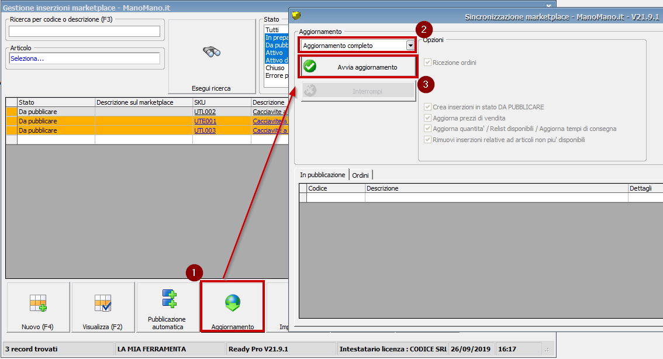Click the Nuovo (F4) new-record icon

pos(38,303)
